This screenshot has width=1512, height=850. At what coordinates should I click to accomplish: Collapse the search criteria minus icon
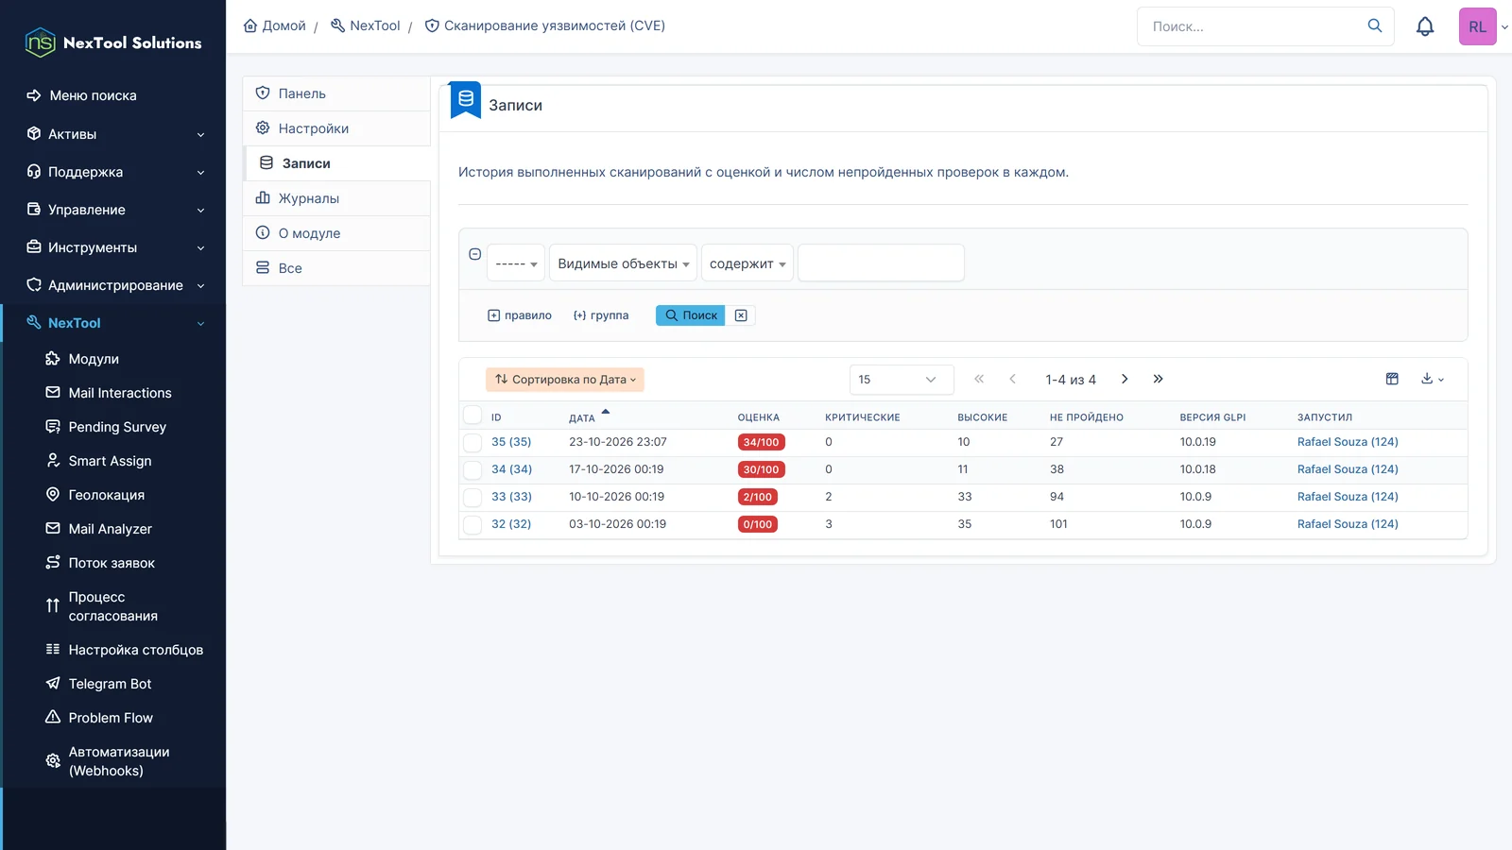[475, 254]
